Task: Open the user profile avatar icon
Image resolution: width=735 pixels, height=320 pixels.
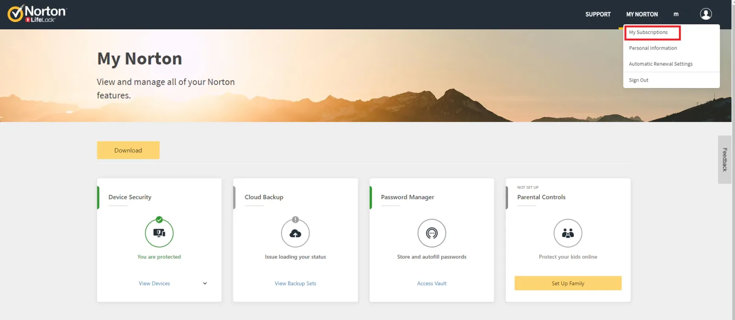Action: tap(706, 14)
